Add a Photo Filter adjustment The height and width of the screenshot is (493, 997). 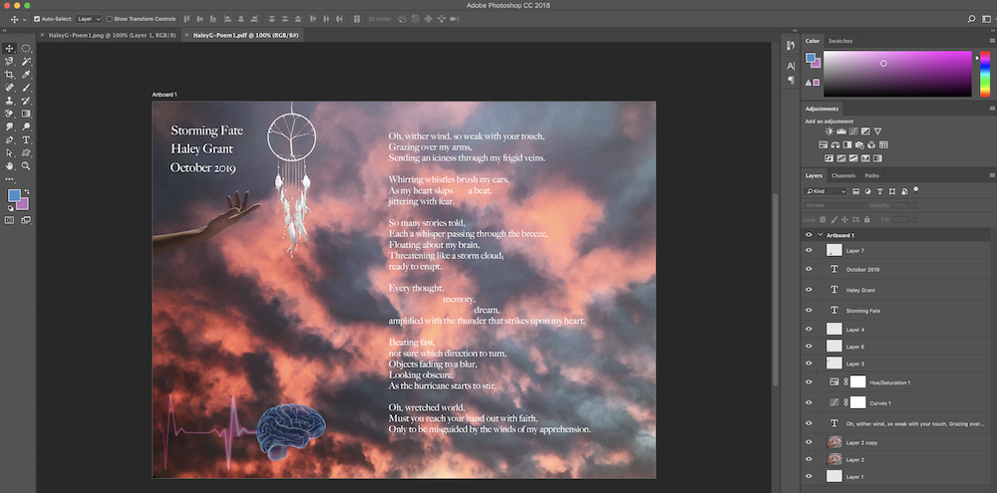point(859,144)
